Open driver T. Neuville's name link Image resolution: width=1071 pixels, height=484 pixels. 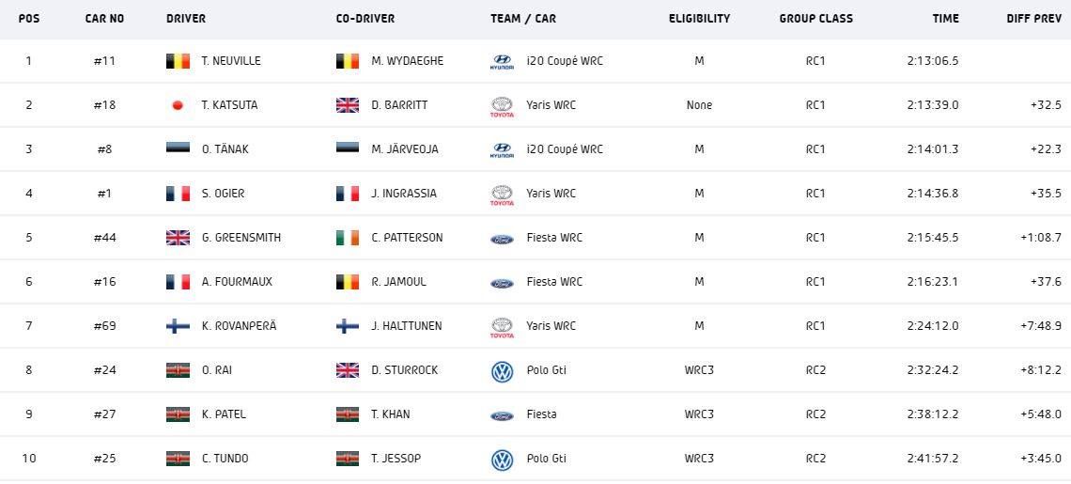[x=231, y=61]
